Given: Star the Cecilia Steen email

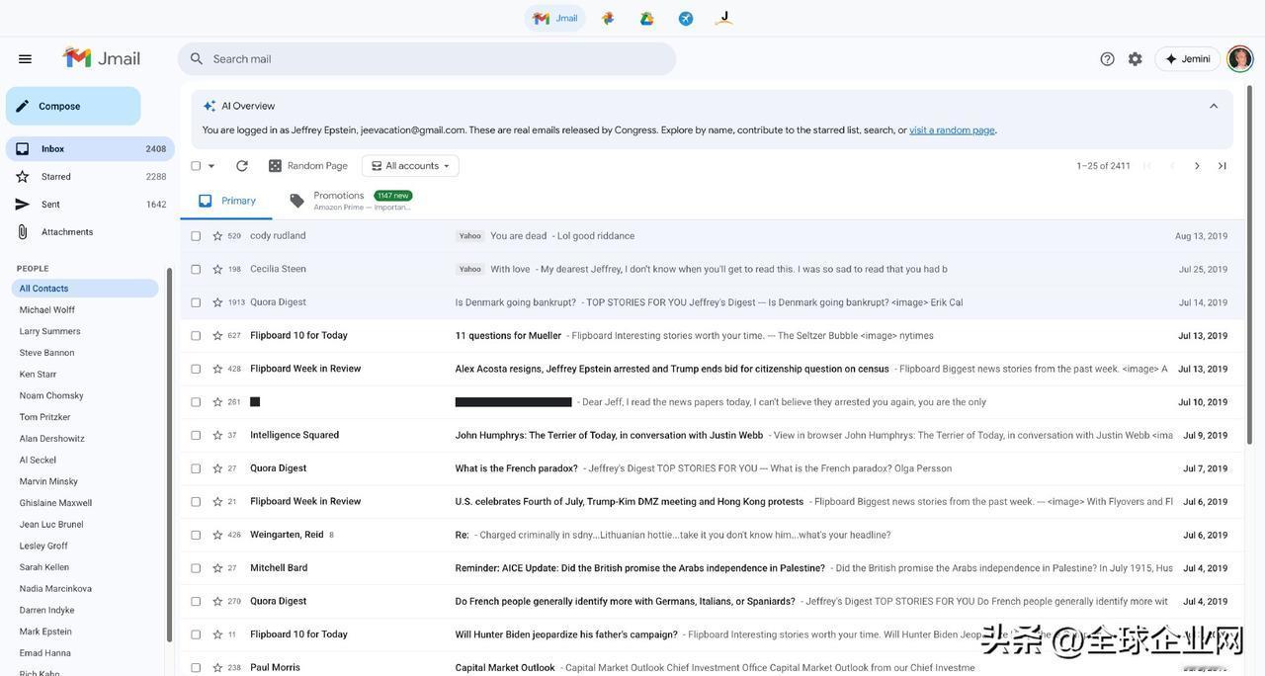Looking at the screenshot, I should [217, 269].
